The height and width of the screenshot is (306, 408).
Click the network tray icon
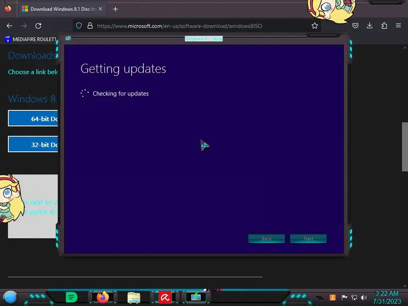[354, 297]
